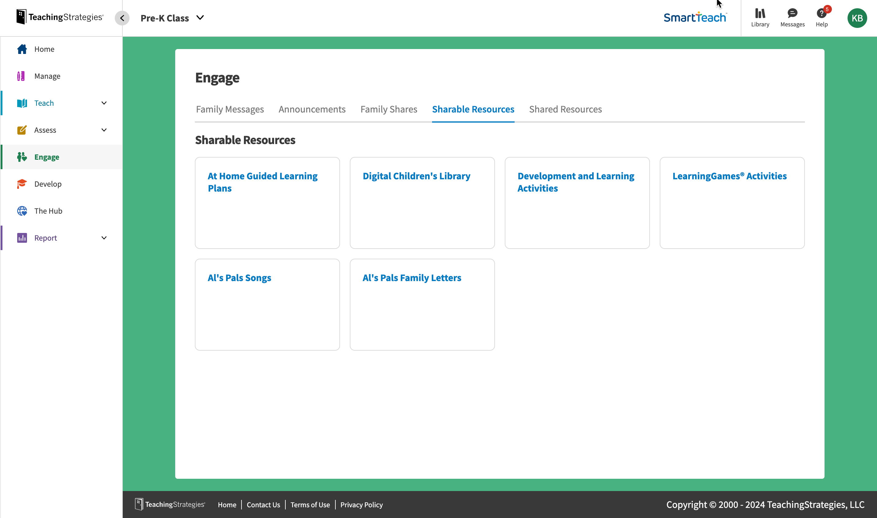Open Help with notification badge

tap(822, 17)
